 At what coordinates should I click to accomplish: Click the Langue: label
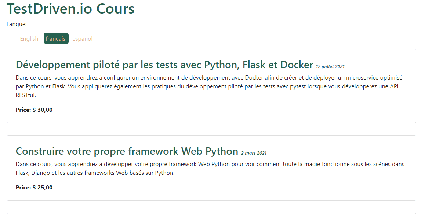(x=17, y=24)
